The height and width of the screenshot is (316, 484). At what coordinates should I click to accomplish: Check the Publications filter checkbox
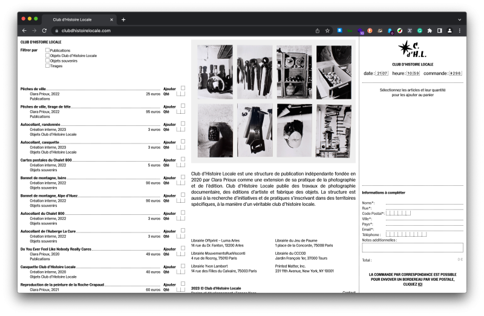point(48,50)
